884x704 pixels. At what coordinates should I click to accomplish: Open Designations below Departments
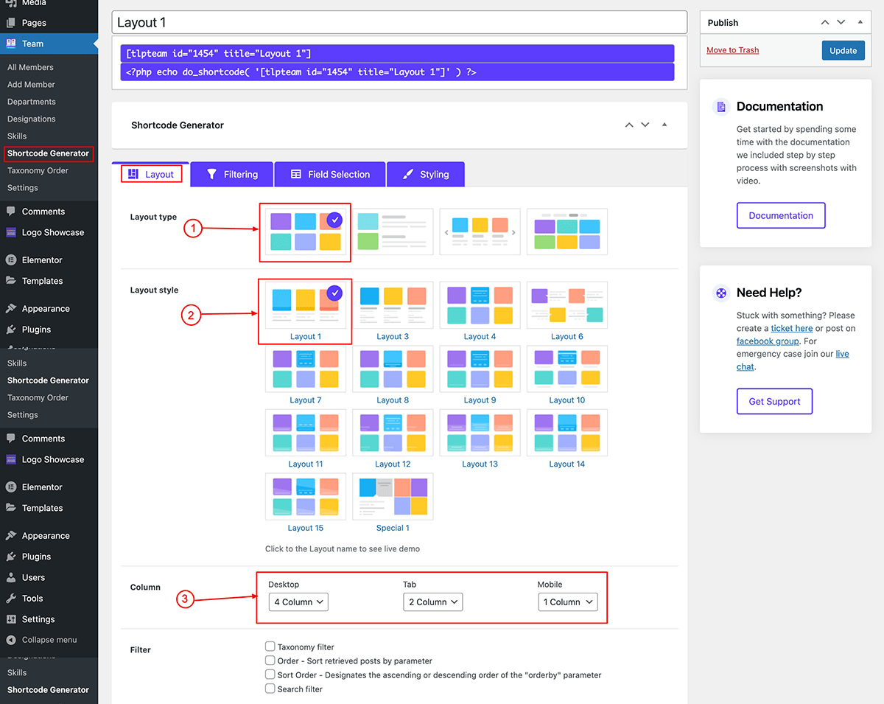click(32, 119)
